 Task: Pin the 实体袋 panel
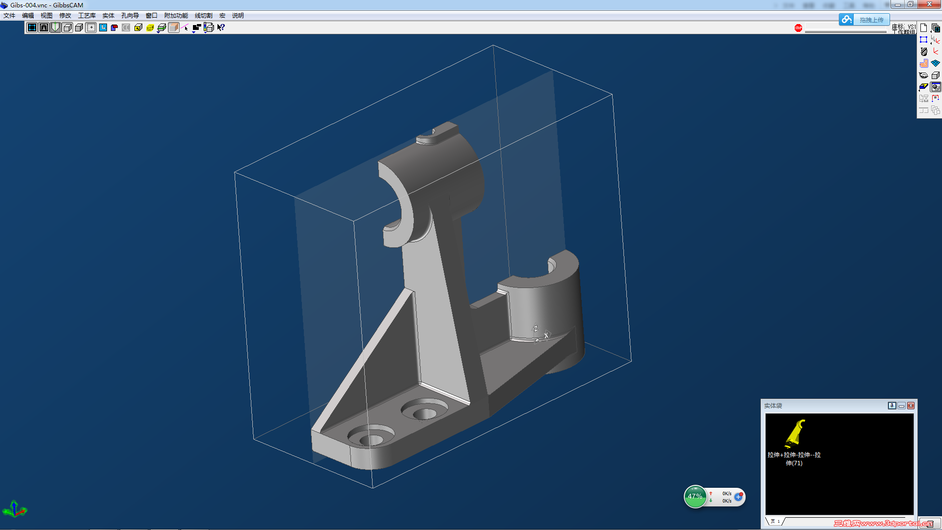point(892,405)
